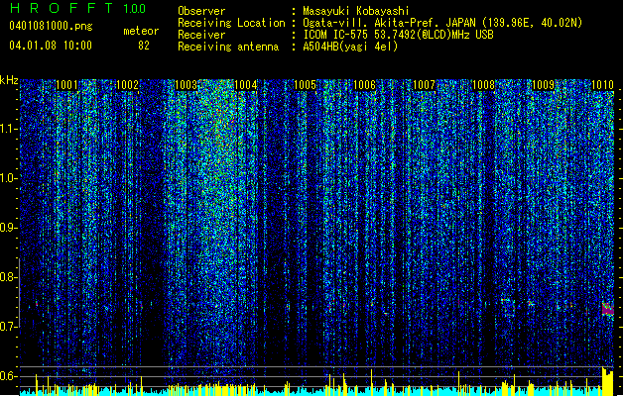This screenshot has width=624, height=396.
Task: Click the Ogata-vill. Akita-Pref. JAPAN location text
Action: [x=442, y=23]
